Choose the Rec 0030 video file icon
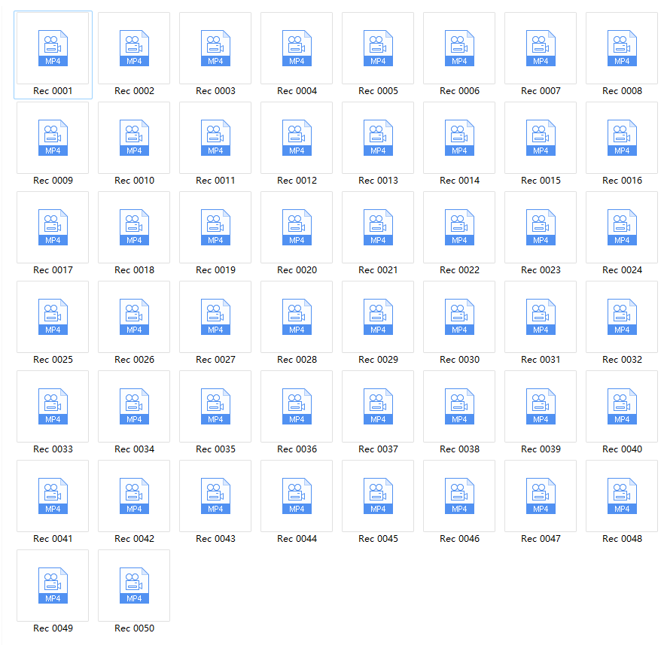 (x=459, y=317)
